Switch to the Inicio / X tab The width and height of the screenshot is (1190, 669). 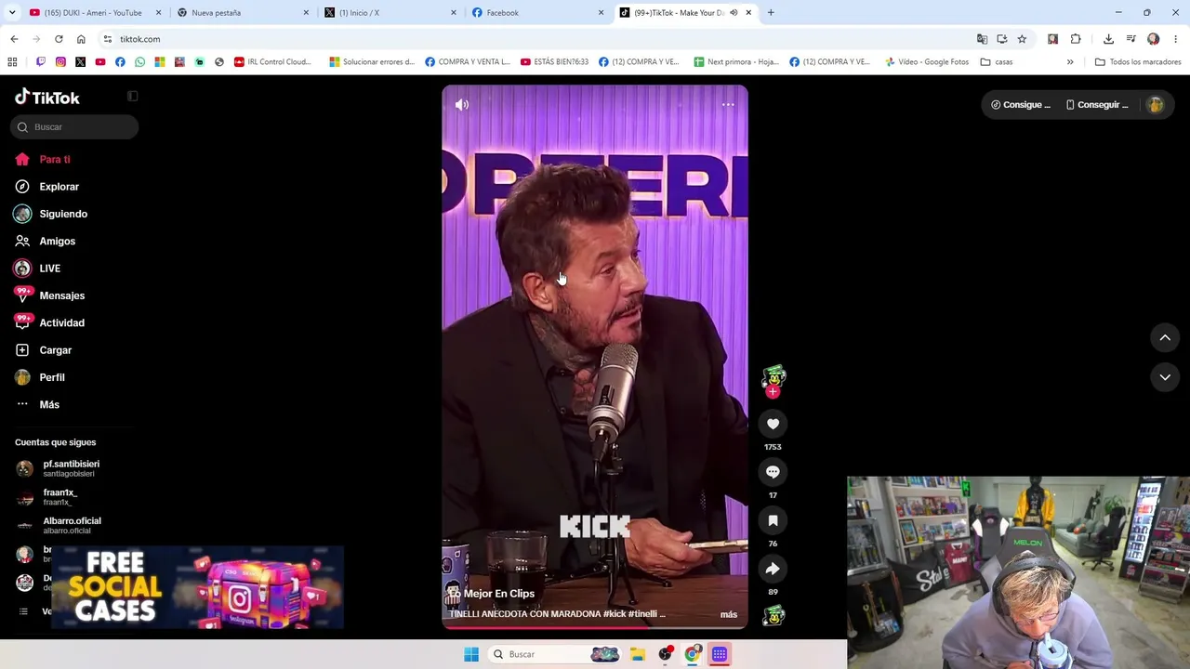coord(389,13)
